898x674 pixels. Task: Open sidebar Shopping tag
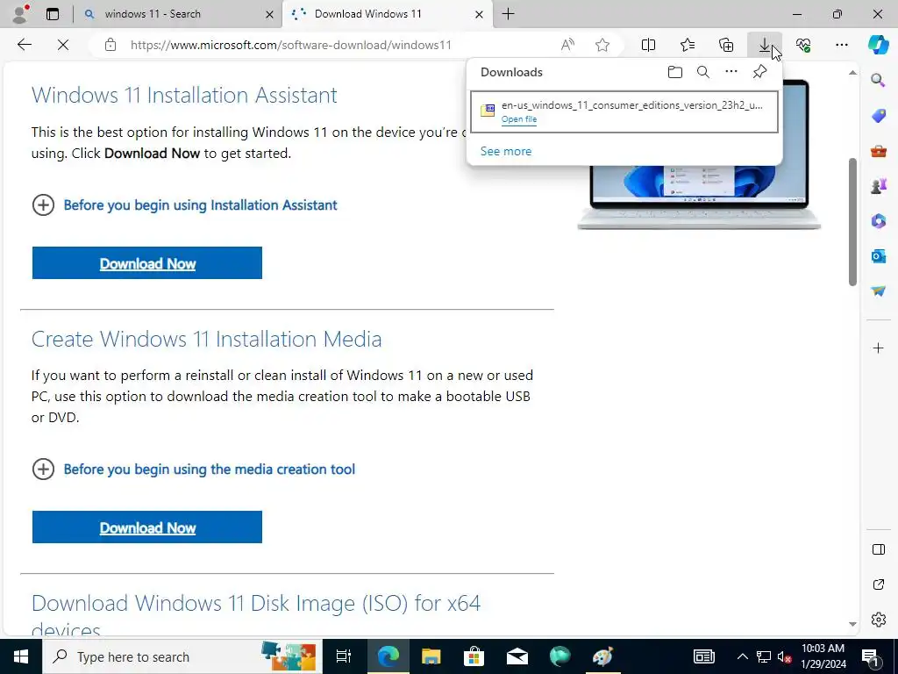pos(878,116)
